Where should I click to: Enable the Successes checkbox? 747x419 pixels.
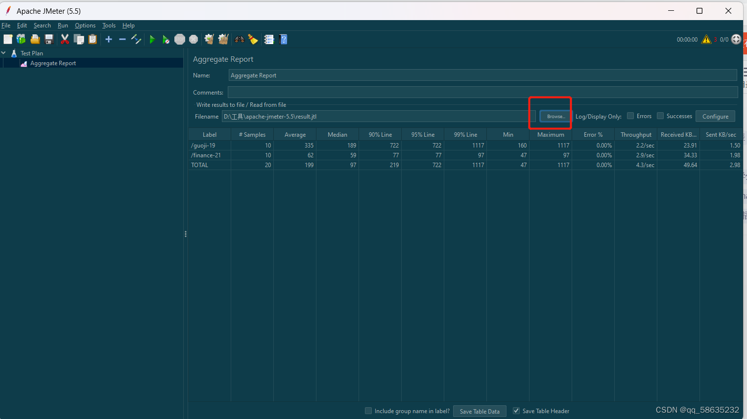[660, 116]
